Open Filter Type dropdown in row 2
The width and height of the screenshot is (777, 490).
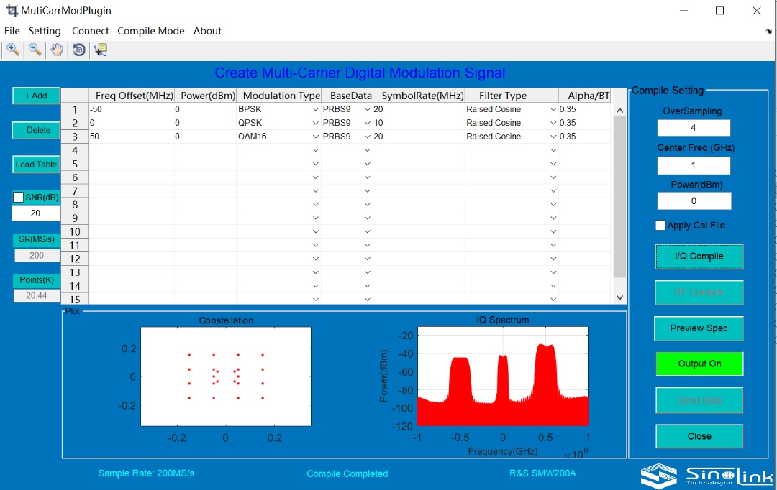tap(553, 123)
